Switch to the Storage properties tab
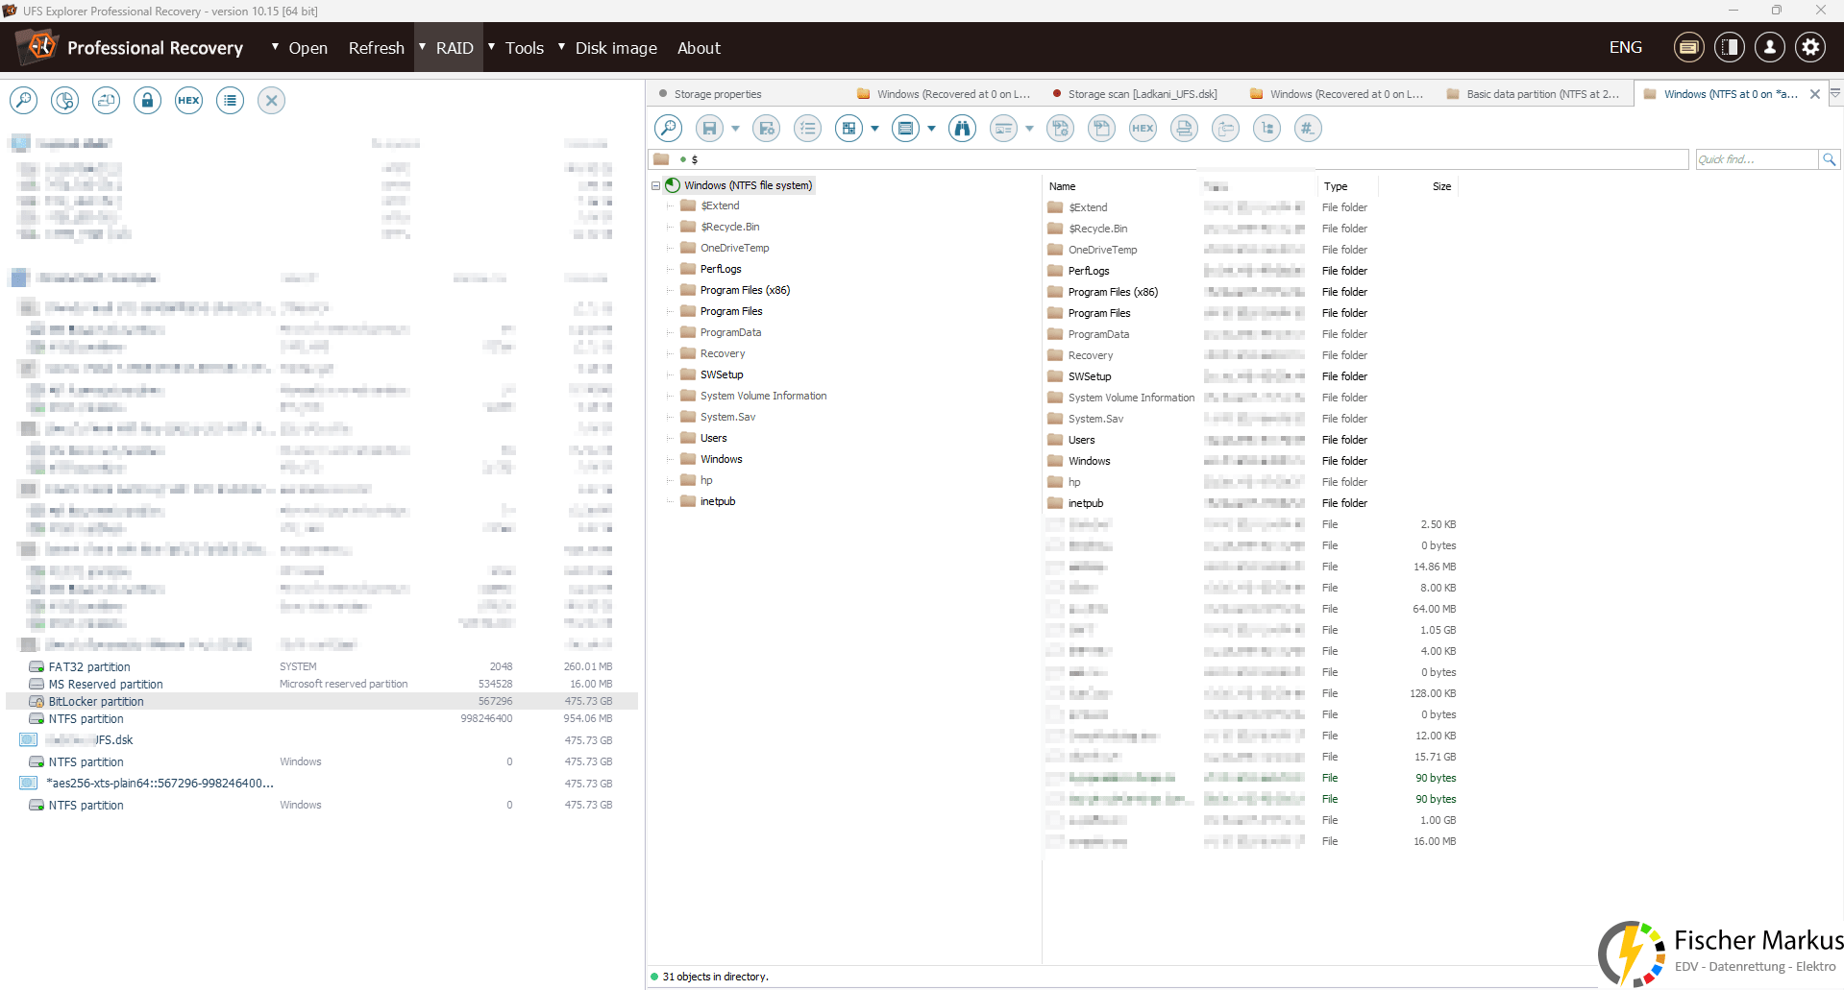This screenshot has width=1844, height=990. point(717,94)
